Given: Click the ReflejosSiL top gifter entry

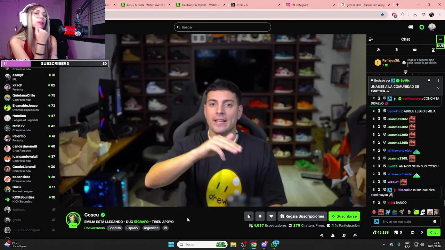Looking at the screenshot, I should click(x=387, y=62).
